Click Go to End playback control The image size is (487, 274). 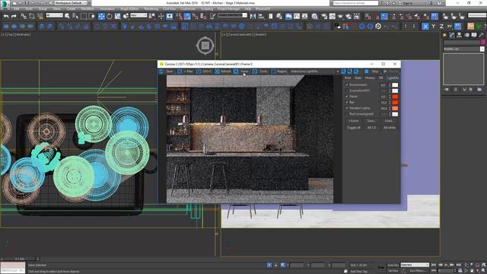coord(458,265)
